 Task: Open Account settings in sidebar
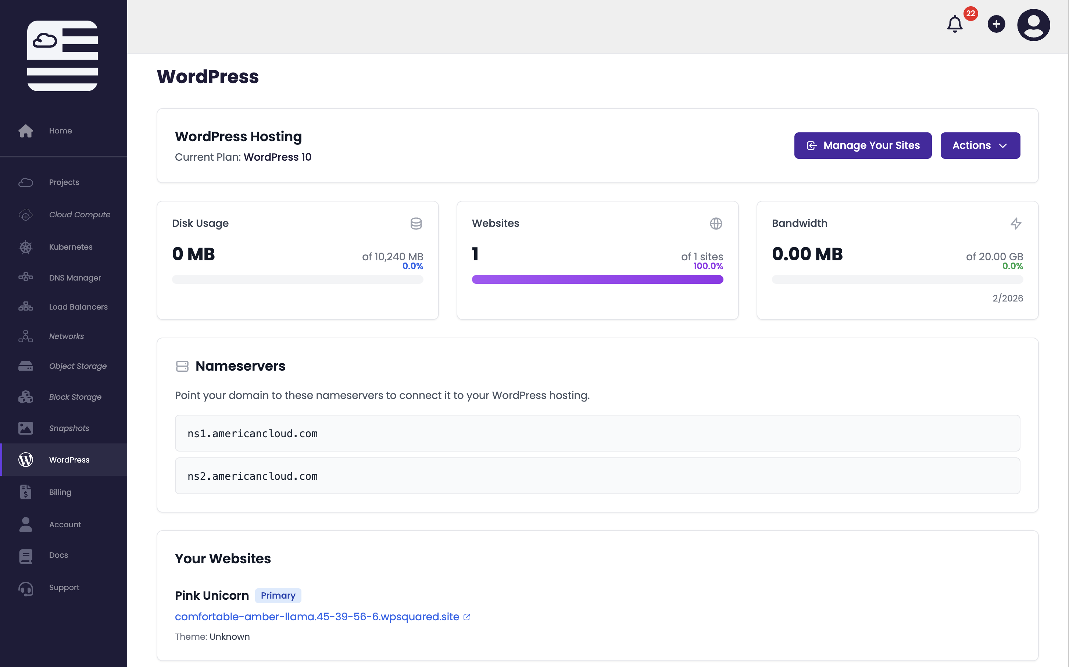(65, 524)
